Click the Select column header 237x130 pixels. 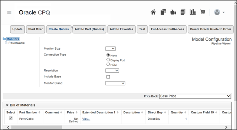click(11, 113)
